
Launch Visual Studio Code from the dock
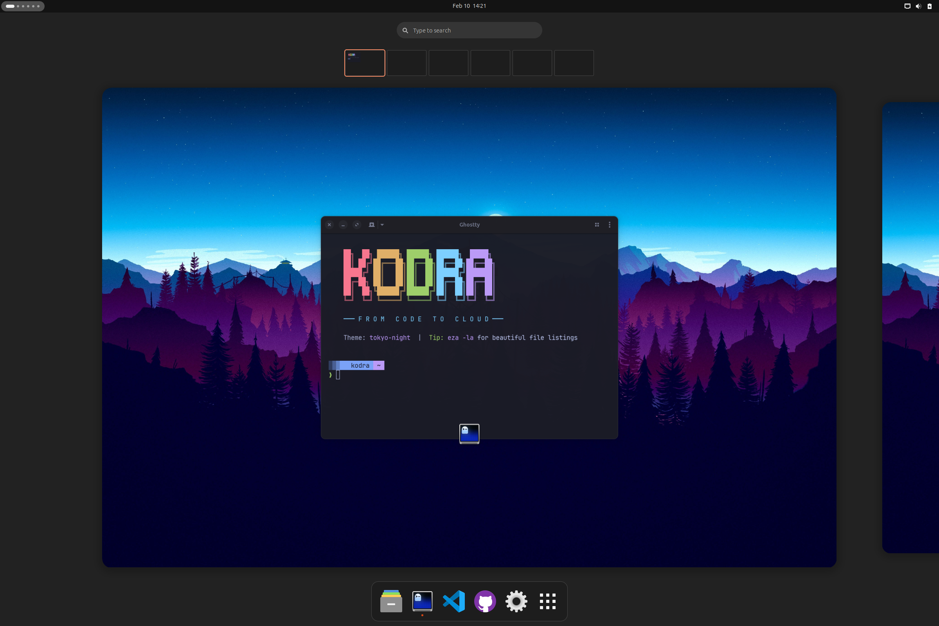click(x=454, y=601)
